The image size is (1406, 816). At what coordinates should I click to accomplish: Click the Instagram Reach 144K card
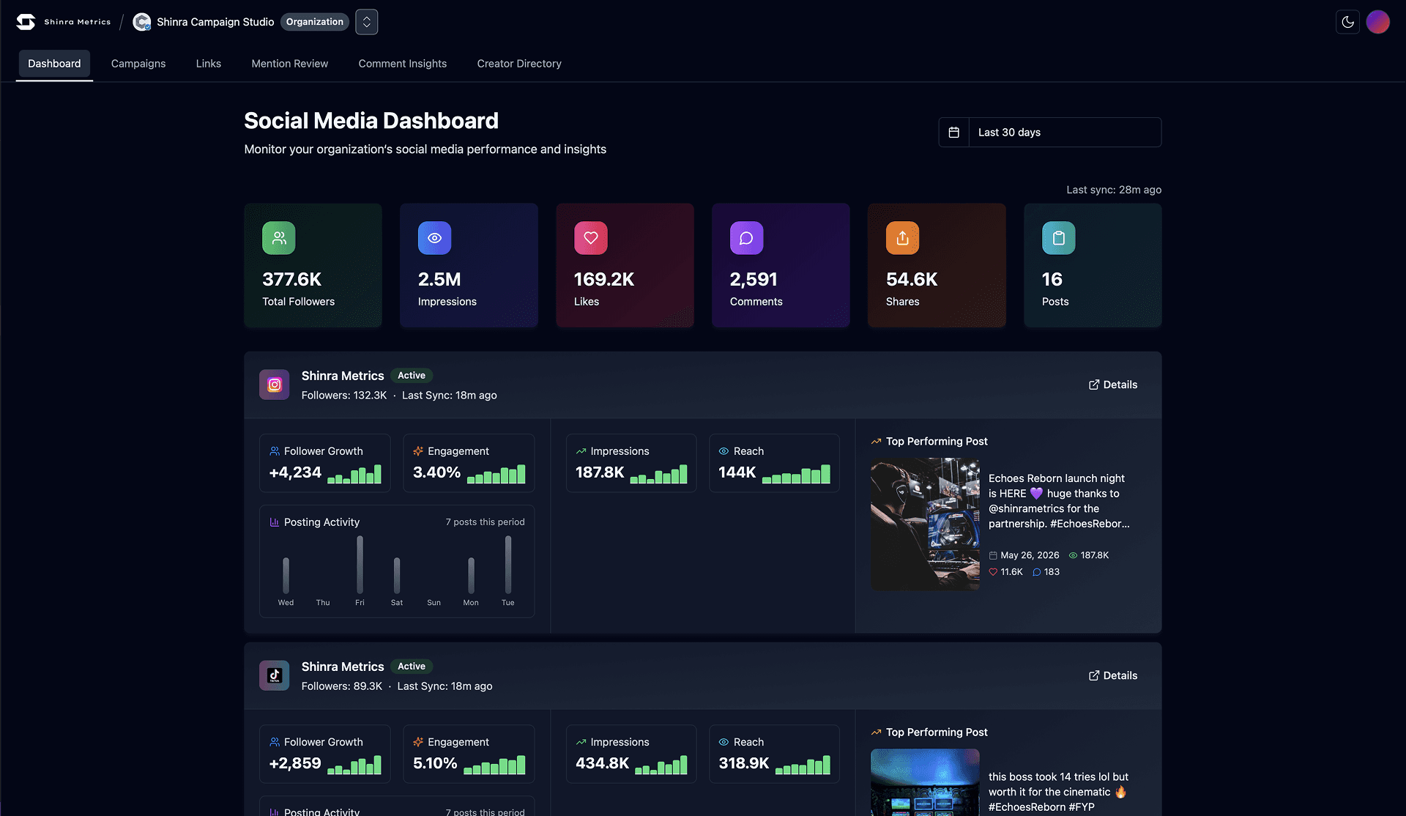tap(774, 463)
